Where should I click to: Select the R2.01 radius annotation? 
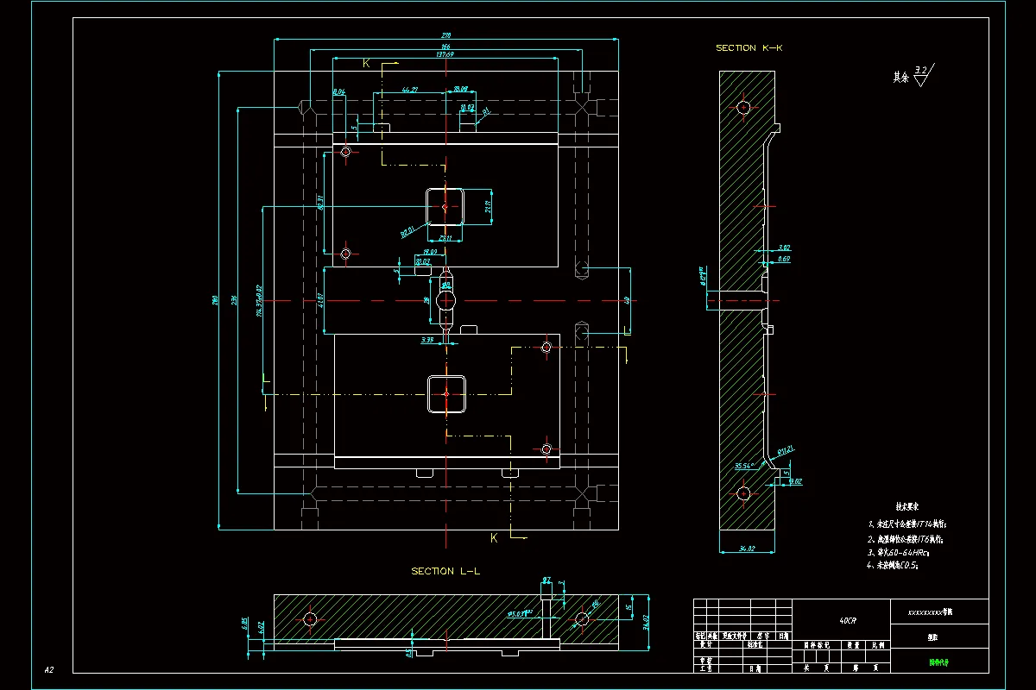408,230
